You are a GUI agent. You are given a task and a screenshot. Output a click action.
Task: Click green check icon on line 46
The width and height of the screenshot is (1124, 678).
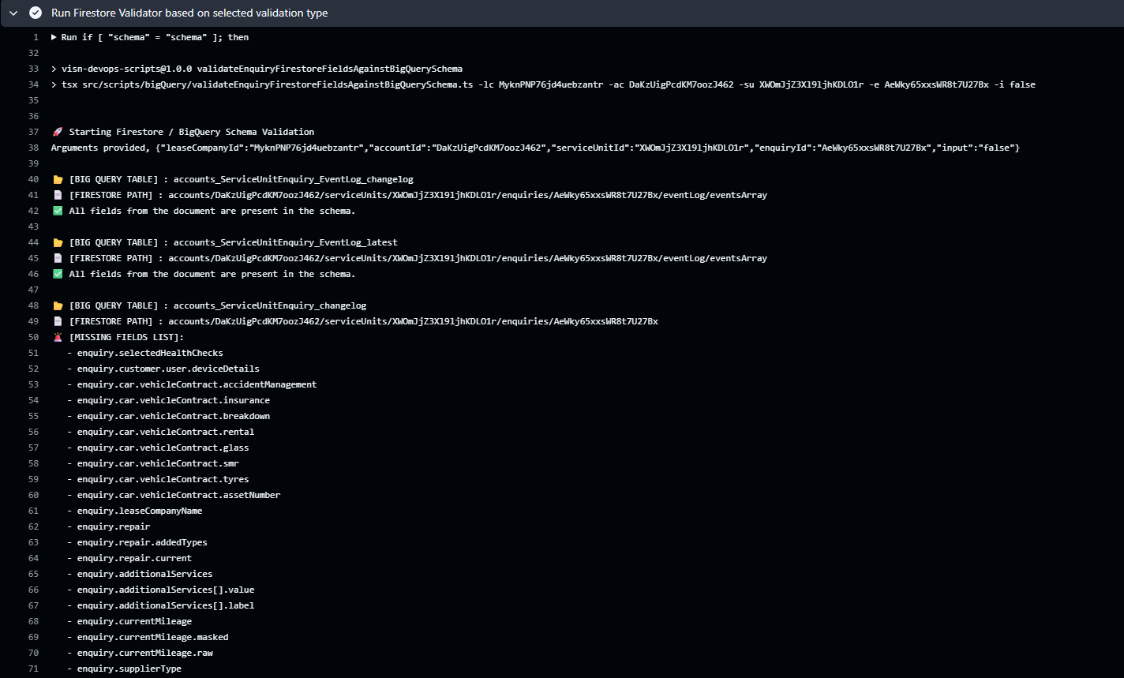tap(57, 274)
